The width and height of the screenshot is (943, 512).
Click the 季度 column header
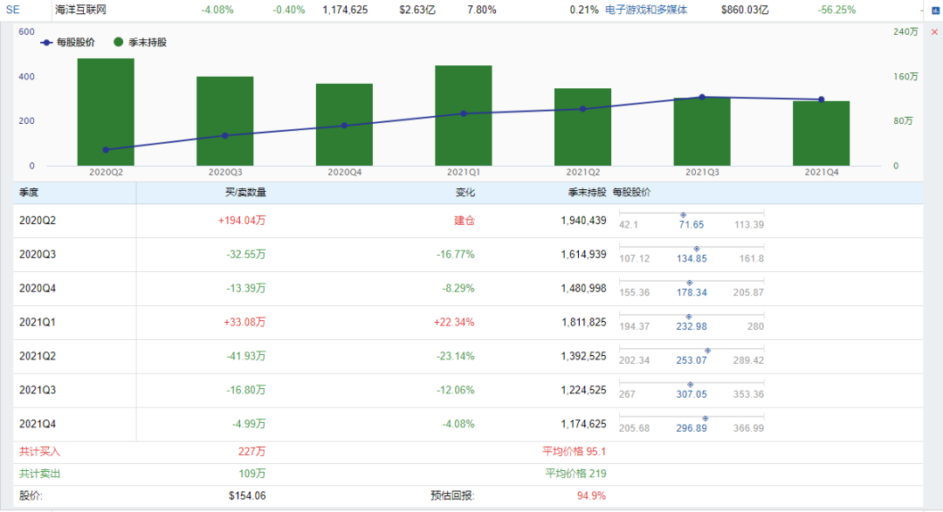pos(29,192)
